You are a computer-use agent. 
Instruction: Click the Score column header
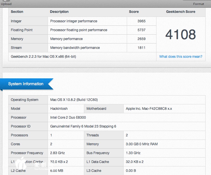(134, 12)
